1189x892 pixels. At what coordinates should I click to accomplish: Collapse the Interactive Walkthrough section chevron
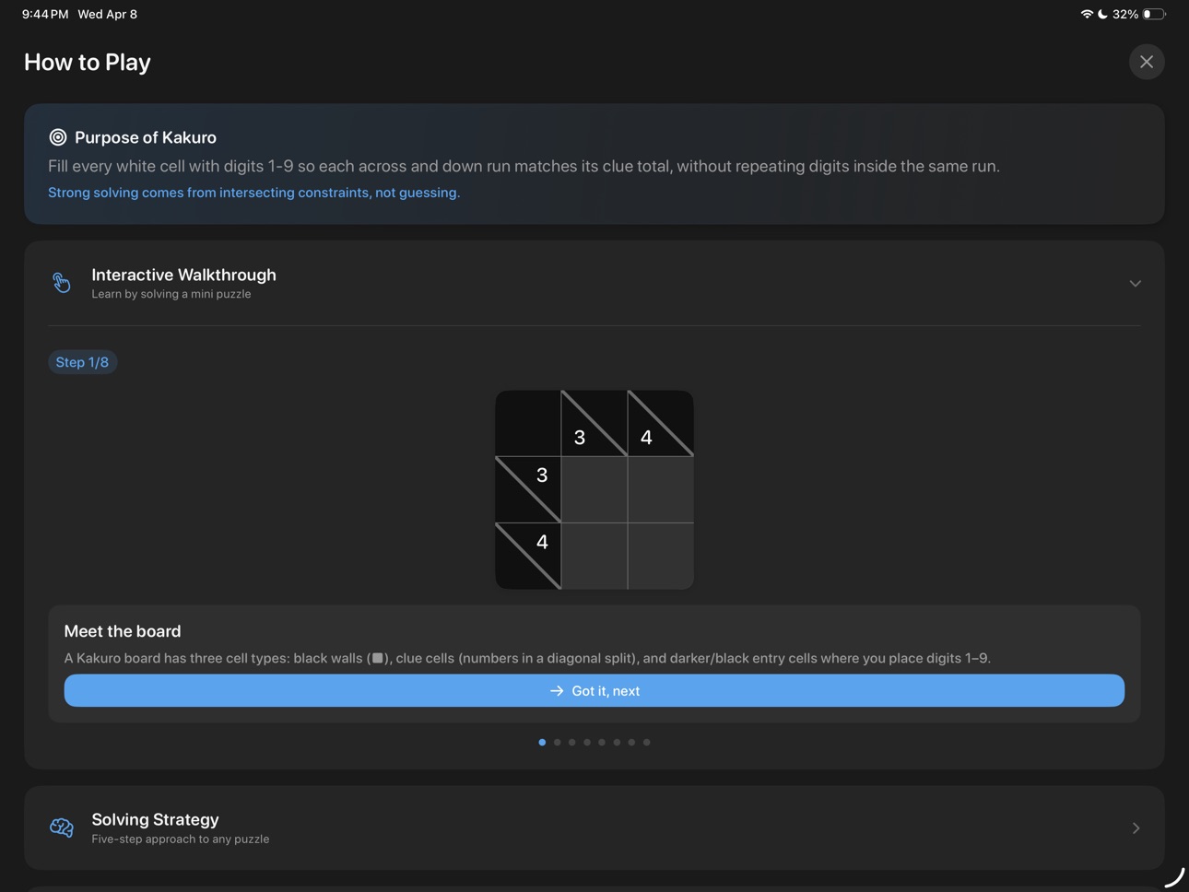coord(1136,284)
